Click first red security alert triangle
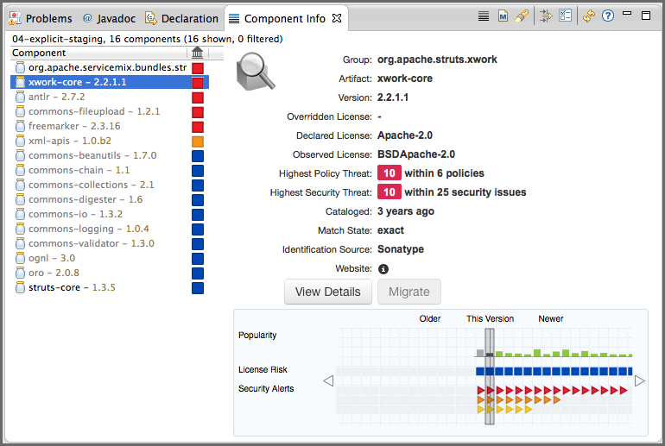665x446 pixels. 481,390
